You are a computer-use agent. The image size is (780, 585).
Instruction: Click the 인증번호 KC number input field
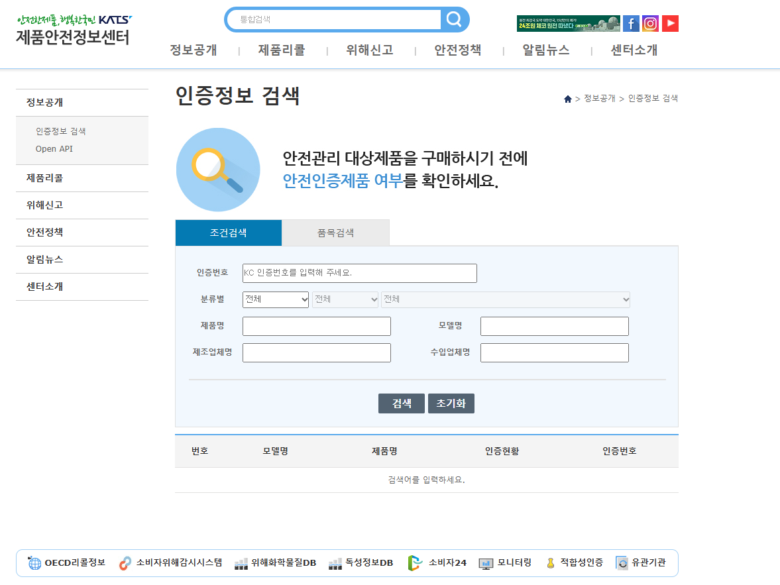[359, 273]
